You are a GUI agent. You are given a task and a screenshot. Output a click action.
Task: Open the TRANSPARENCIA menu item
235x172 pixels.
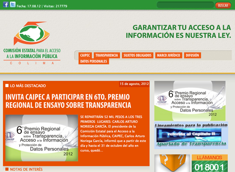coord(107,55)
